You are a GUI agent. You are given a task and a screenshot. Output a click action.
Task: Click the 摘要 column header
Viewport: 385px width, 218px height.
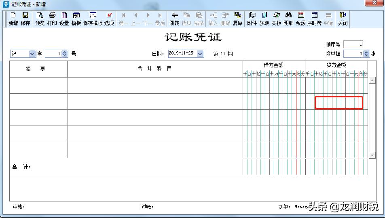[38, 69]
